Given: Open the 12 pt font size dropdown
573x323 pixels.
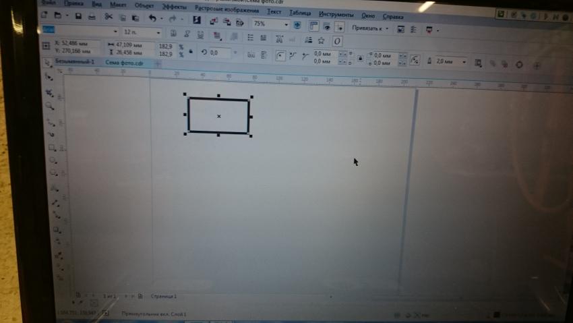Looking at the screenshot, I should point(158,32).
